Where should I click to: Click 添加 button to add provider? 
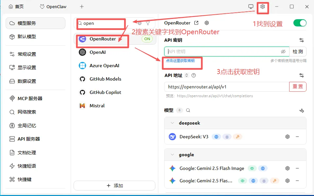[114, 186]
